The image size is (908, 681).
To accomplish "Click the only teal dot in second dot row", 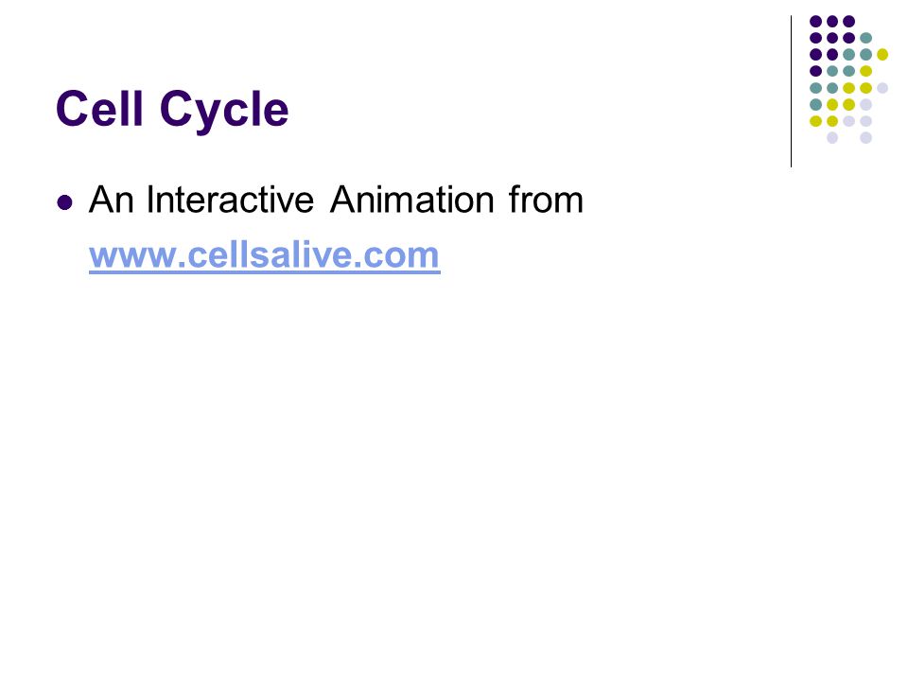I will tap(865, 38).
